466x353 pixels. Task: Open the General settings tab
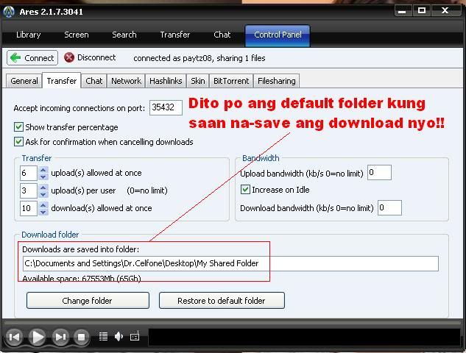[24, 81]
